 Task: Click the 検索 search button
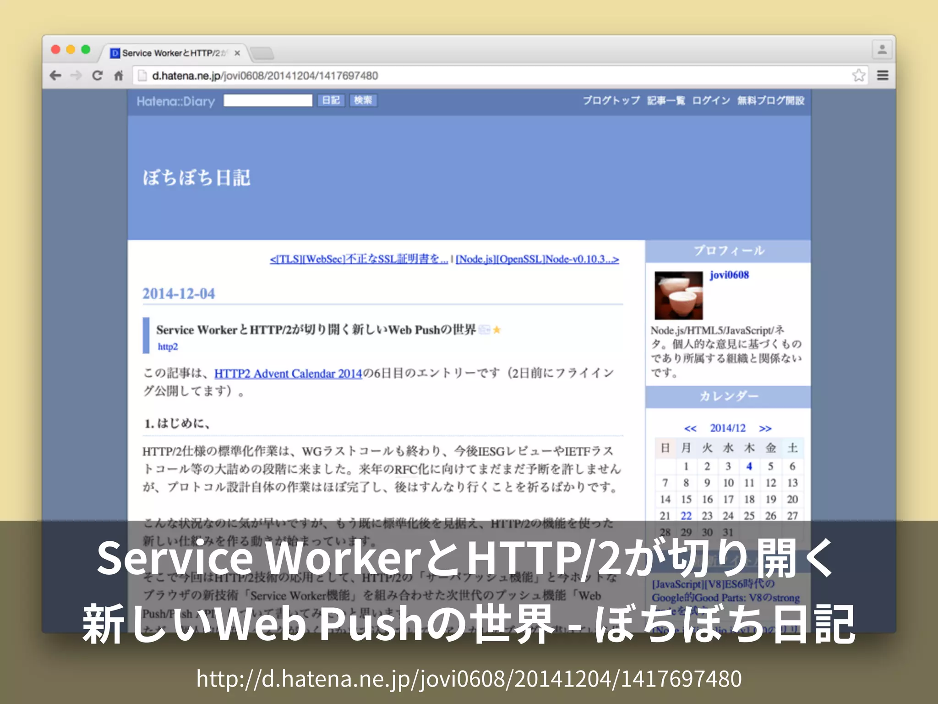click(363, 100)
